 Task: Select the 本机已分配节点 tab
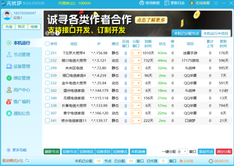tap(186, 33)
